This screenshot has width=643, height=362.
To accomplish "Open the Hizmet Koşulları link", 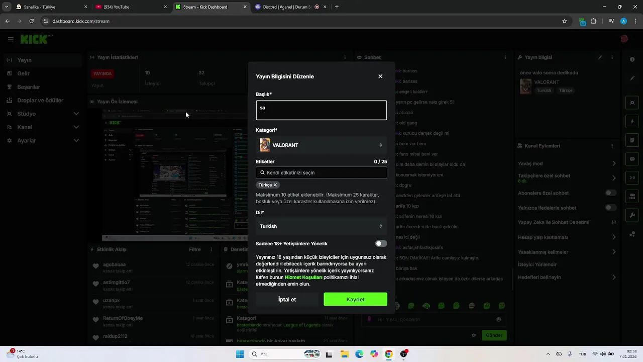I will coord(303,277).
